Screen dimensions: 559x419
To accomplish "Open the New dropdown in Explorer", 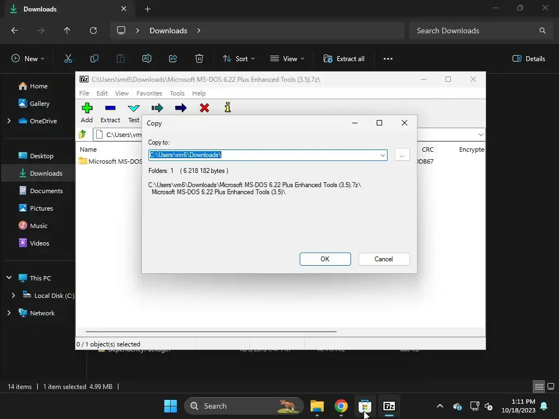I will (x=28, y=59).
